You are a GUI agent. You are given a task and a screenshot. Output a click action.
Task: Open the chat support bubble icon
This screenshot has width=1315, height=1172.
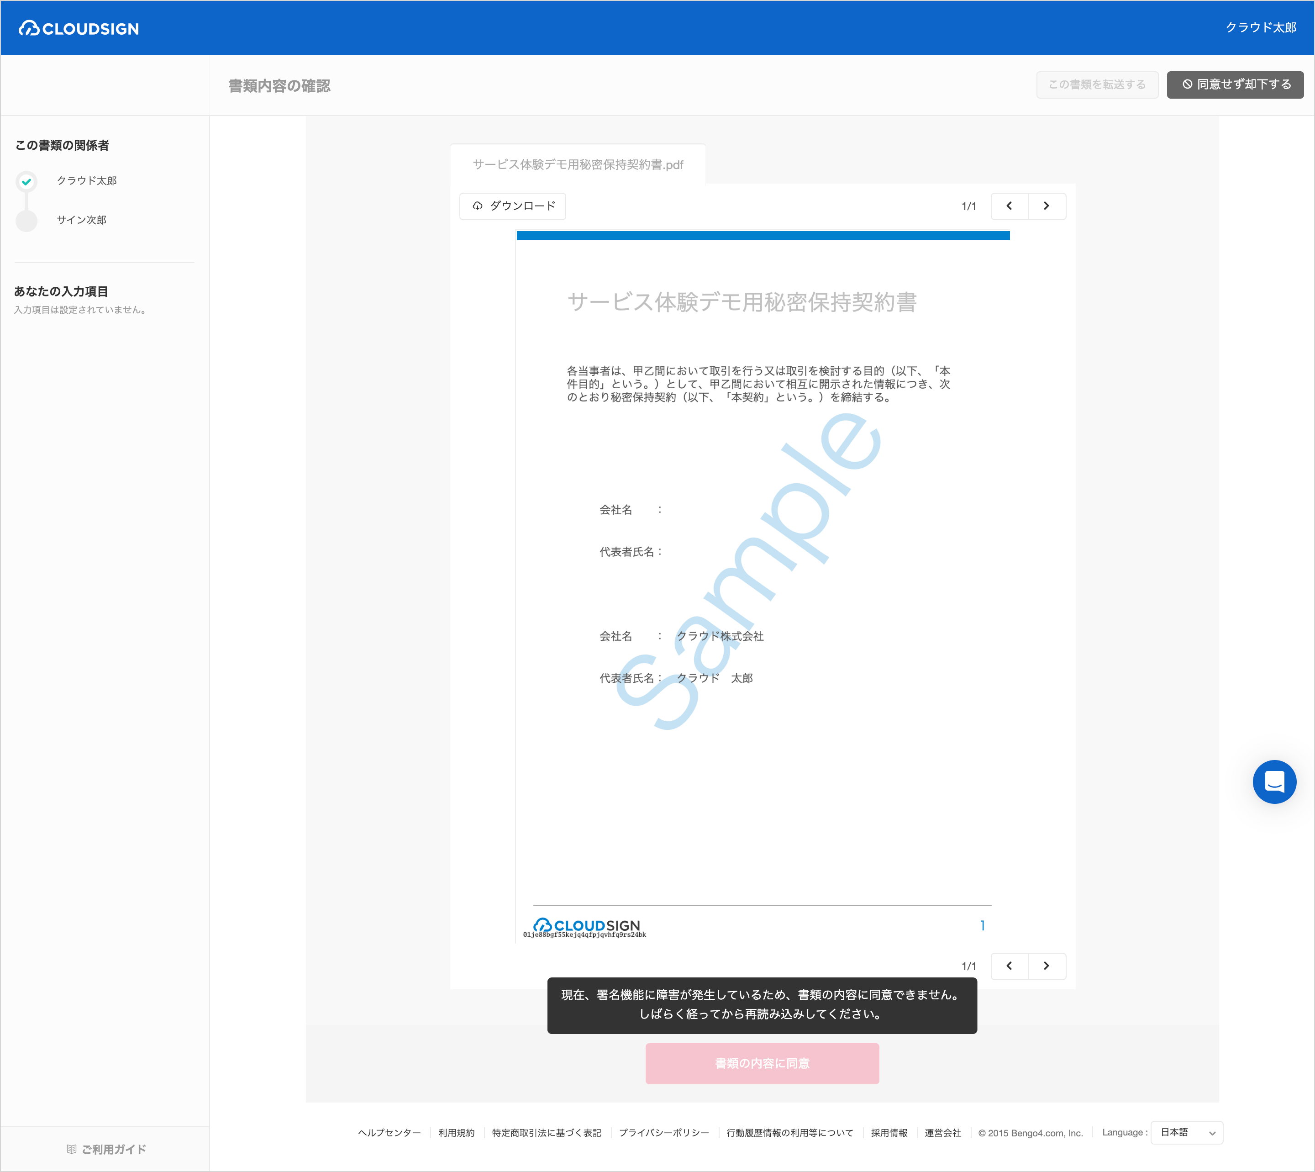coord(1274,782)
